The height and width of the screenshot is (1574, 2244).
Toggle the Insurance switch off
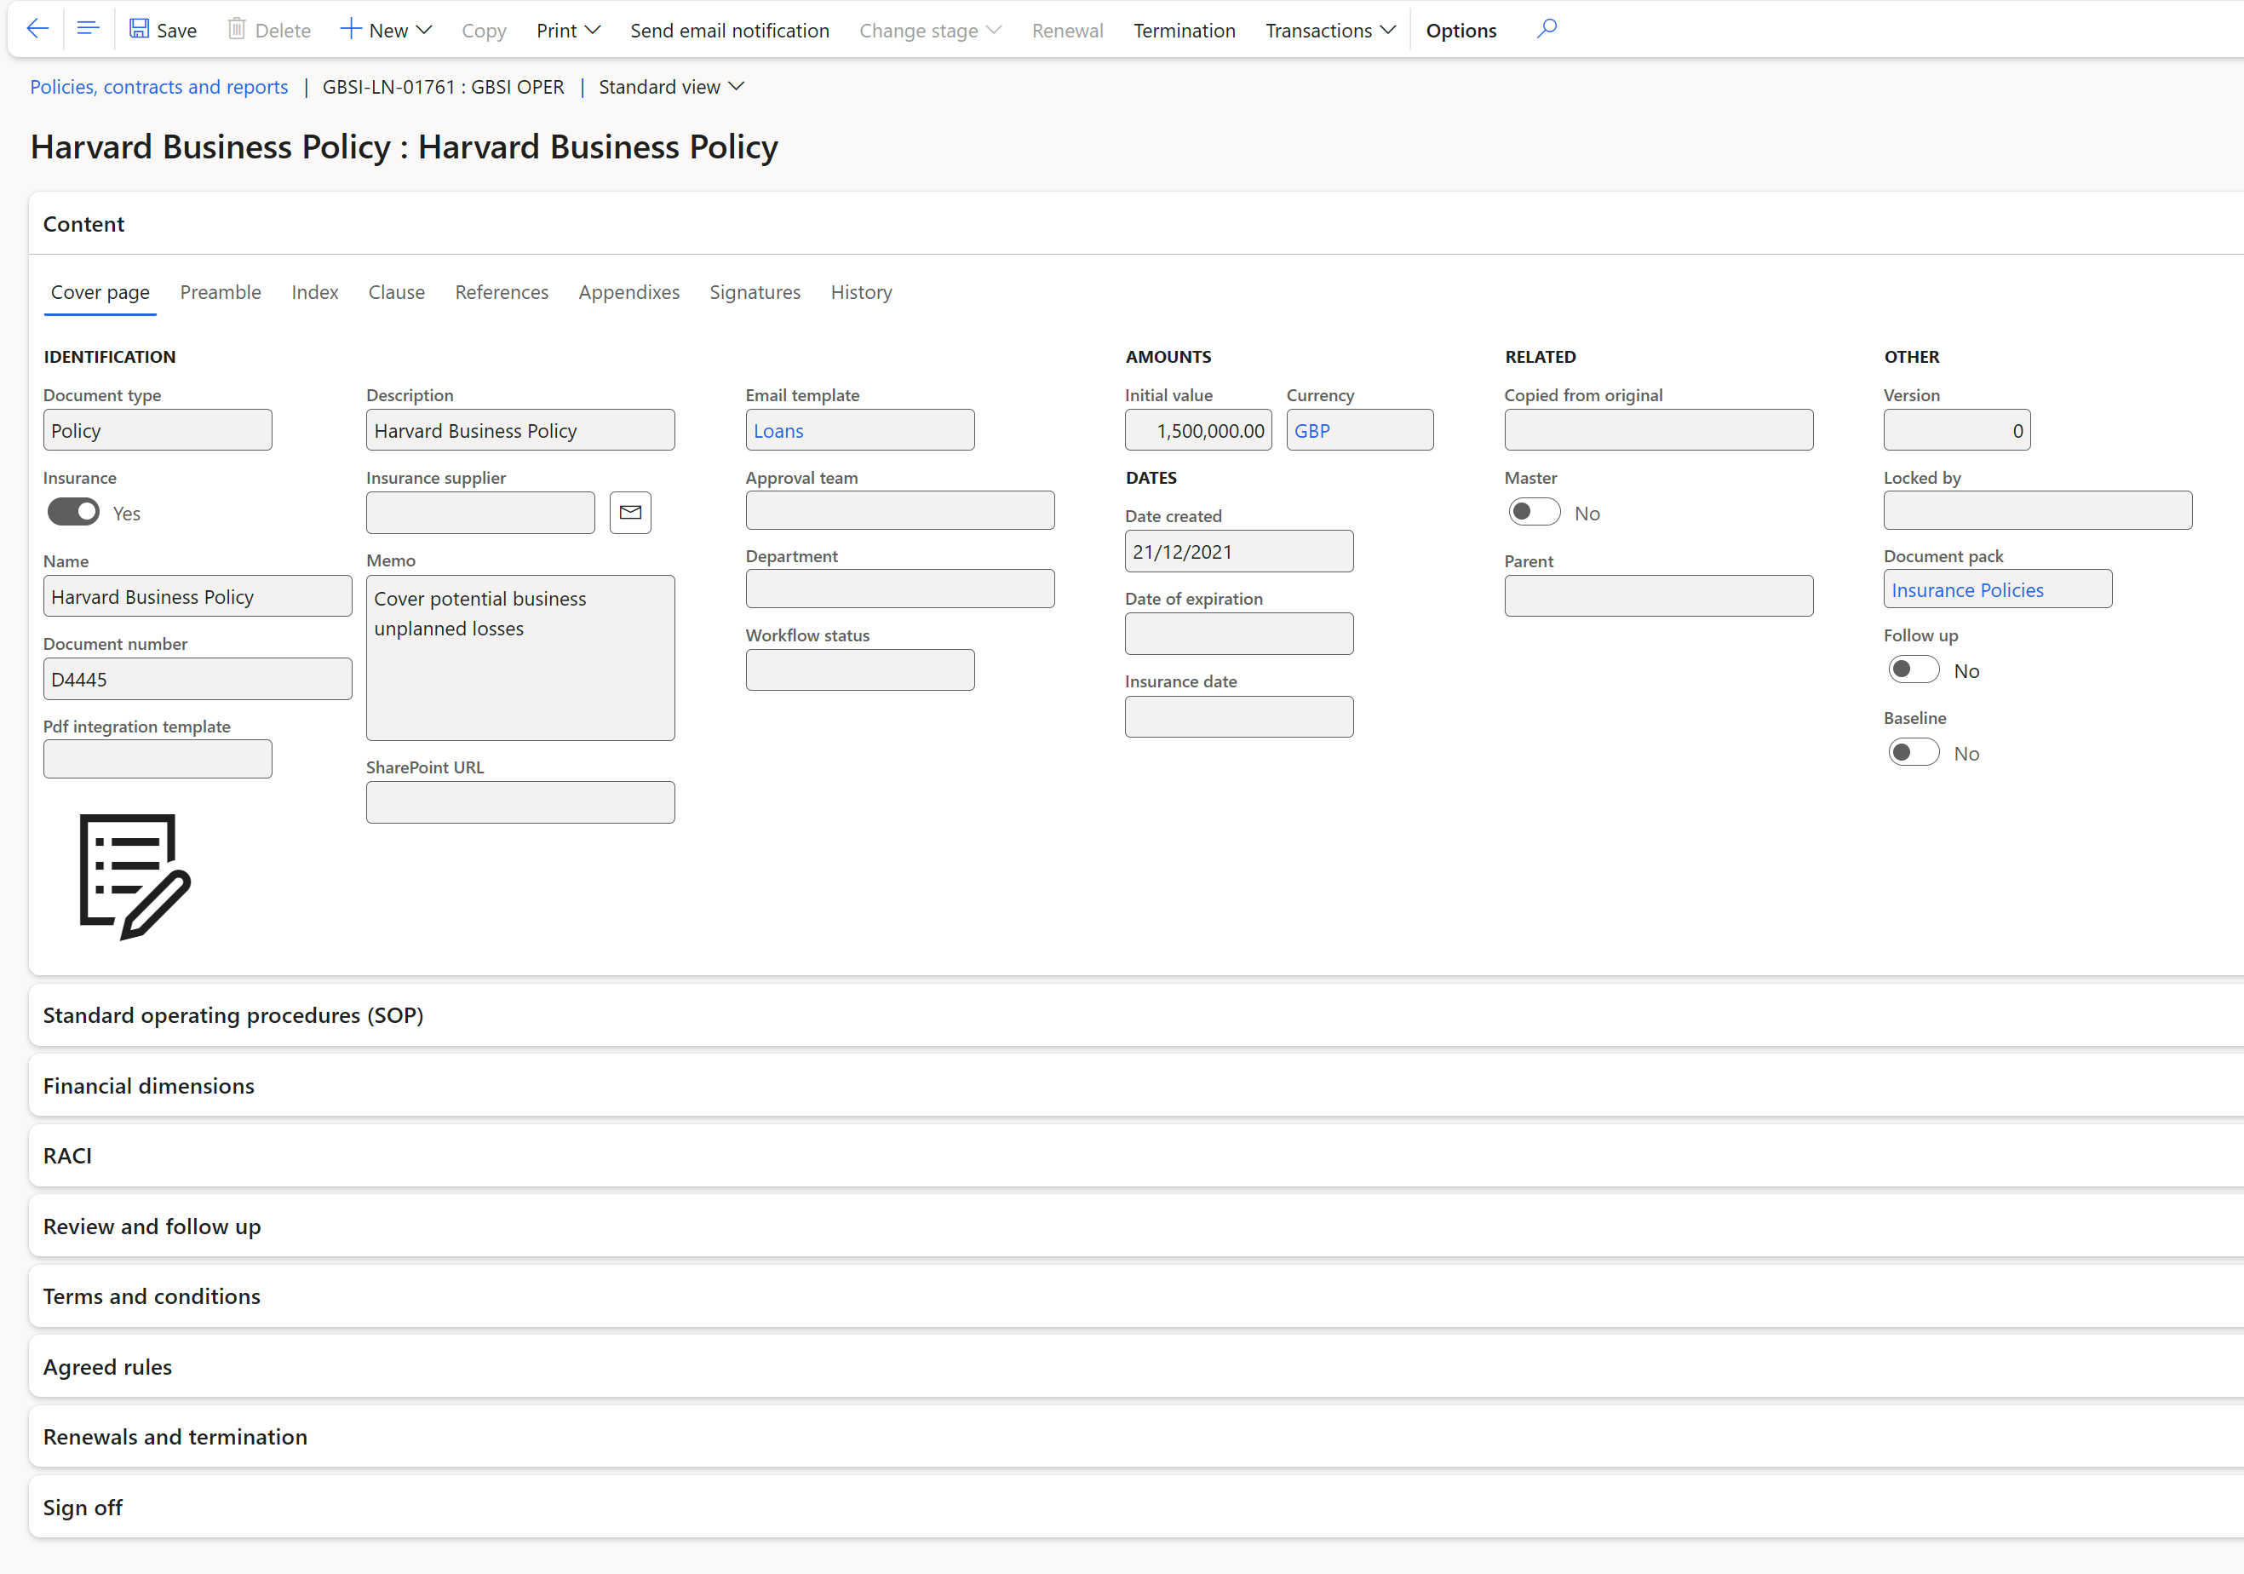point(73,512)
